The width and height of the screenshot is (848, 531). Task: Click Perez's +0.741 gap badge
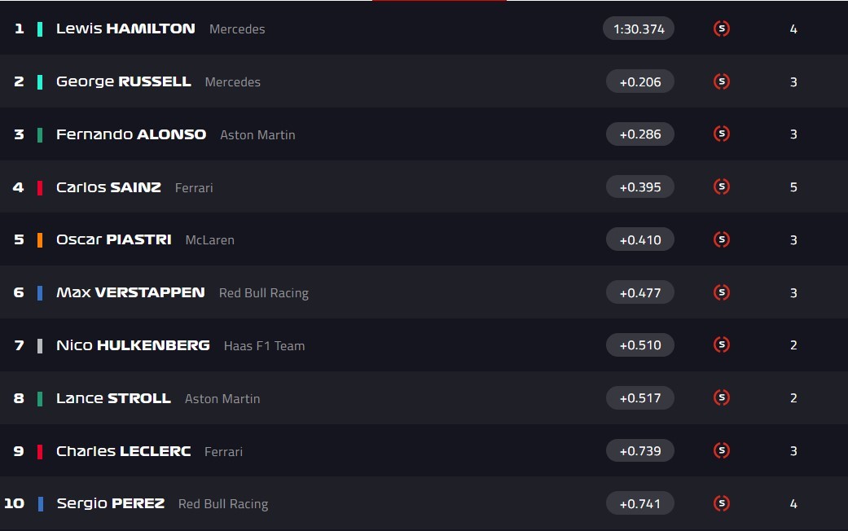pos(640,503)
